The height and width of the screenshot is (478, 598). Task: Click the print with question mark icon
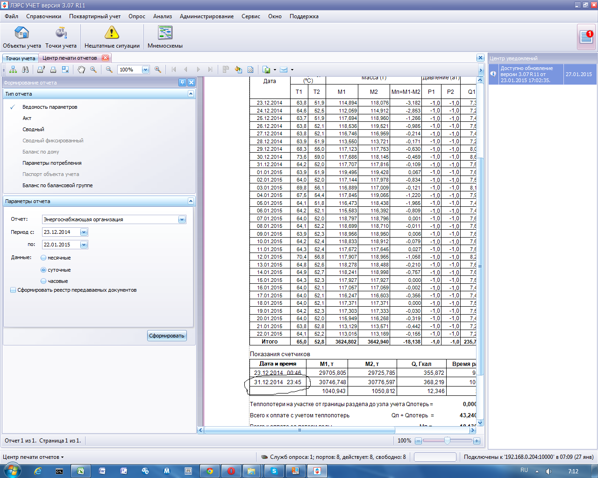(41, 70)
